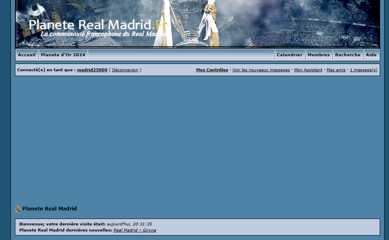Go to the Membres list

319,55
